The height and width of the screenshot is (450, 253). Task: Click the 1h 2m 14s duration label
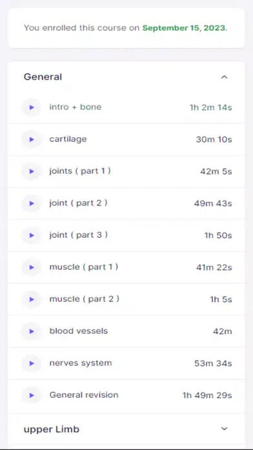(210, 107)
